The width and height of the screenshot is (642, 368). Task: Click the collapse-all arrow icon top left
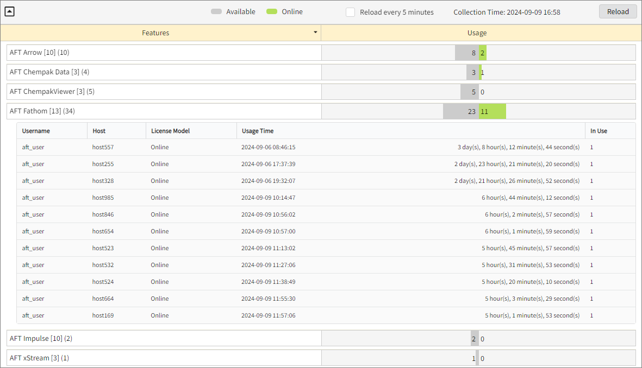[x=9, y=11]
